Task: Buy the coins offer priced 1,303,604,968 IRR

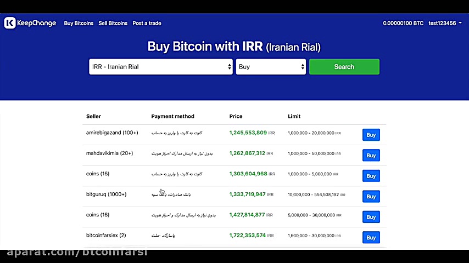Action: click(371, 176)
